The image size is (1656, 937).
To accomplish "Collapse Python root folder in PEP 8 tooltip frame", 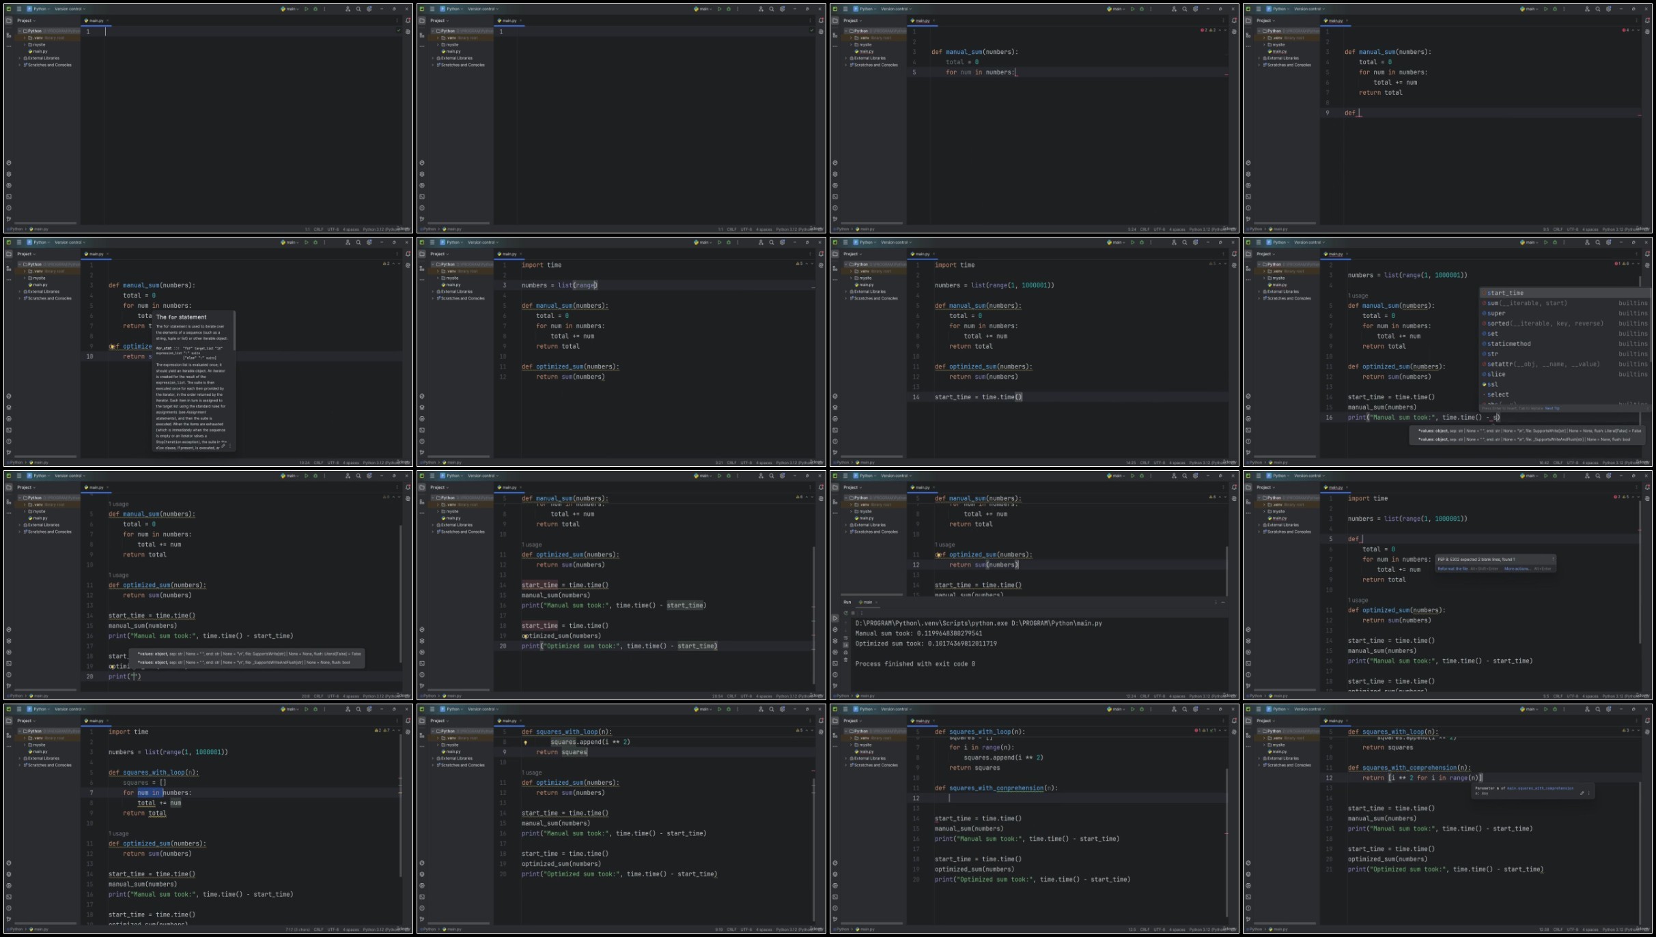I will (1259, 498).
